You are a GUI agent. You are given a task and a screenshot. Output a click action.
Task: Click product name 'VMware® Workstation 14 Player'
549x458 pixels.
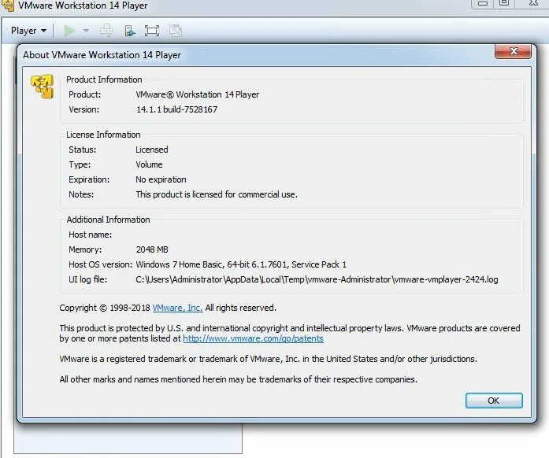click(198, 94)
